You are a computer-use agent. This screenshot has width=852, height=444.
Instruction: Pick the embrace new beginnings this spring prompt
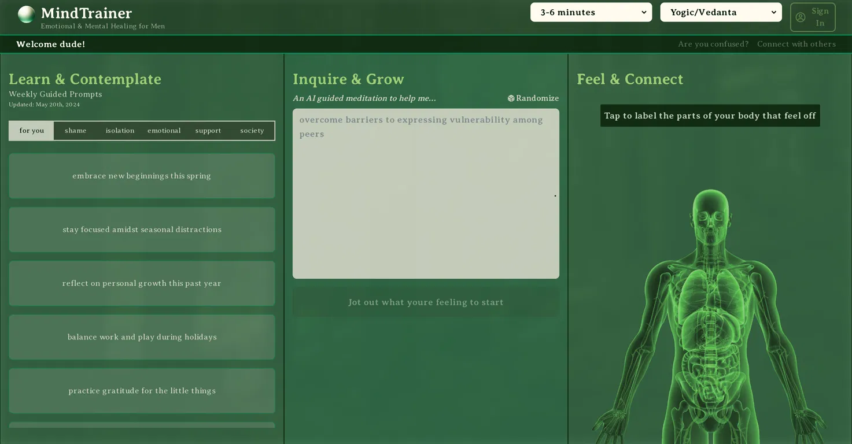(x=142, y=176)
